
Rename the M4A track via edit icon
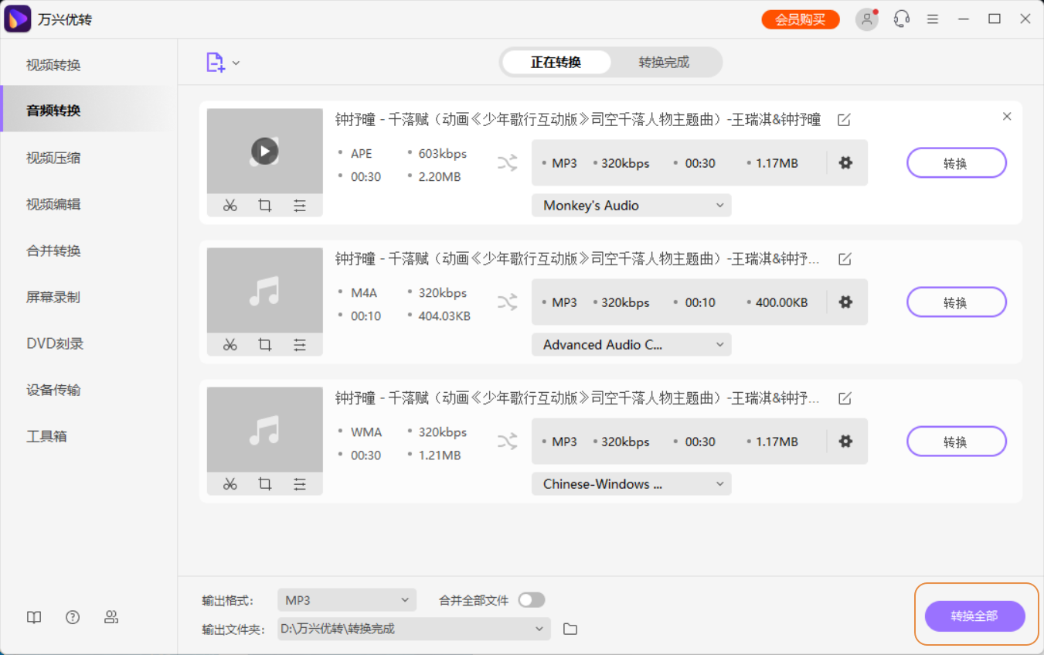(x=845, y=259)
